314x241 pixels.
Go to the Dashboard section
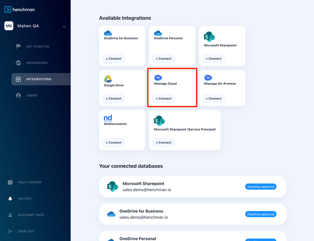(37, 63)
